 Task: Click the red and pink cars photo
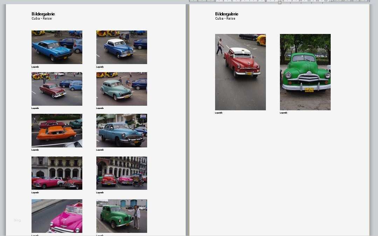pos(122,173)
